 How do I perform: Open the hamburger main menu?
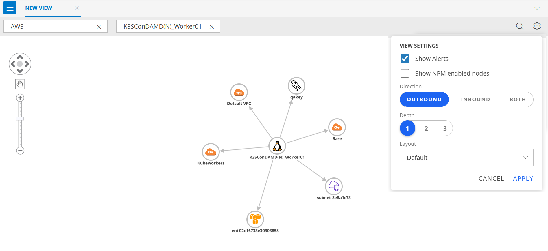(x=10, y=8)
